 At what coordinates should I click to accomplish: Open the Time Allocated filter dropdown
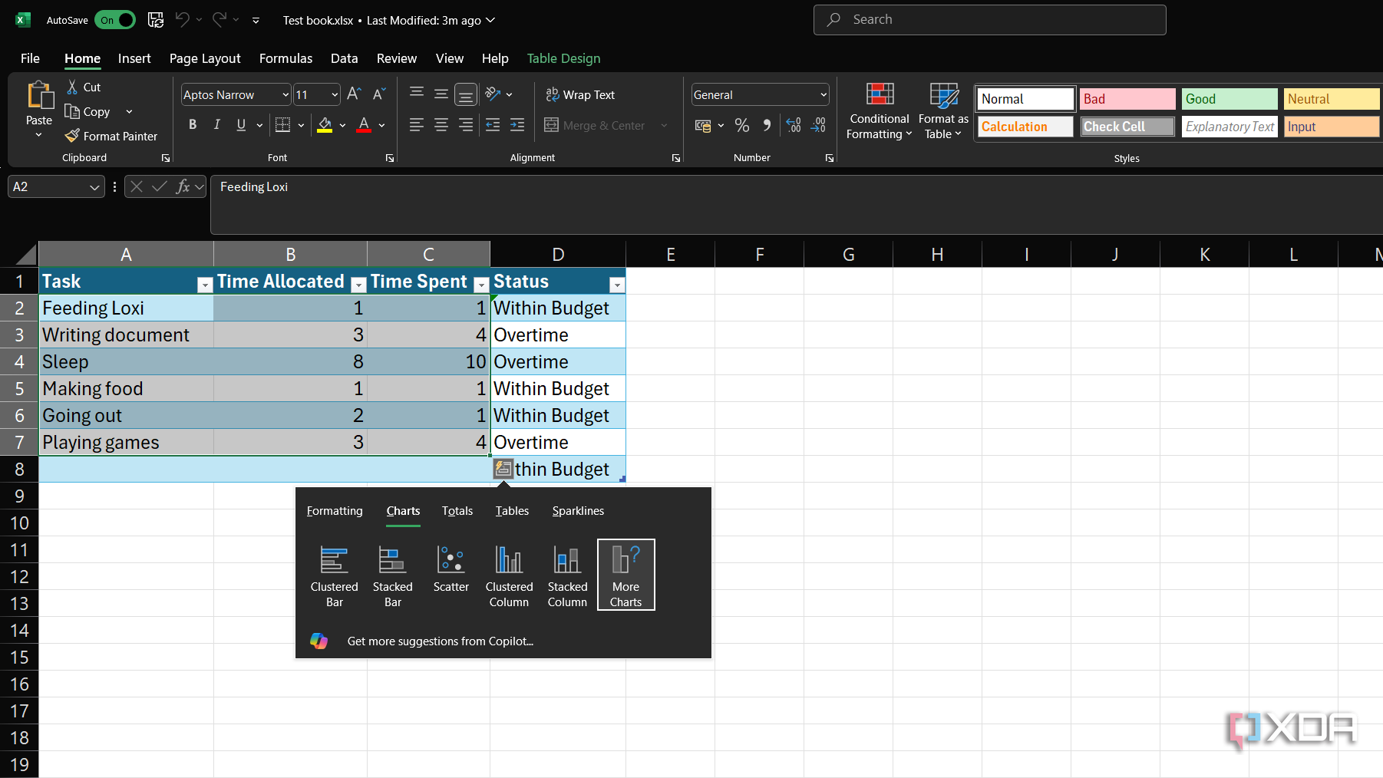(358, 285)
